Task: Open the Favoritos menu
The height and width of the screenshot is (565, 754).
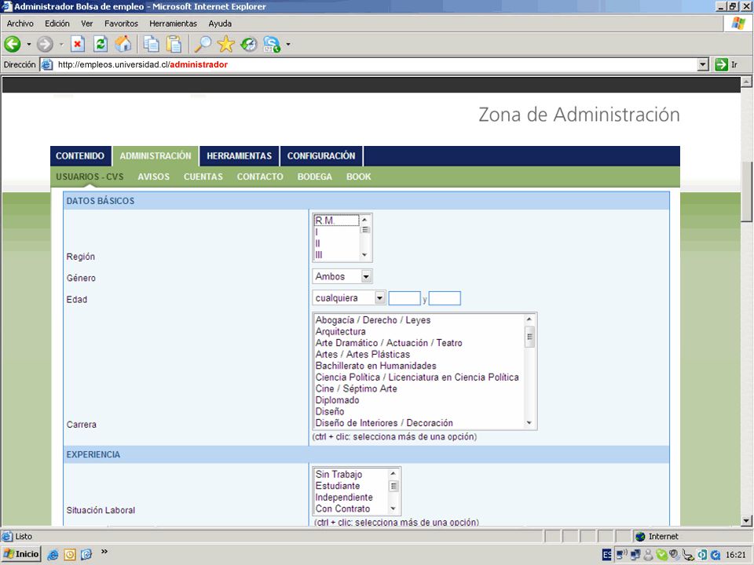Action: point(121,24)
